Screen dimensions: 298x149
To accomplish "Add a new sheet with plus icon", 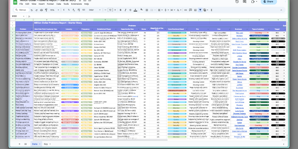I will [x=19, y=144].
